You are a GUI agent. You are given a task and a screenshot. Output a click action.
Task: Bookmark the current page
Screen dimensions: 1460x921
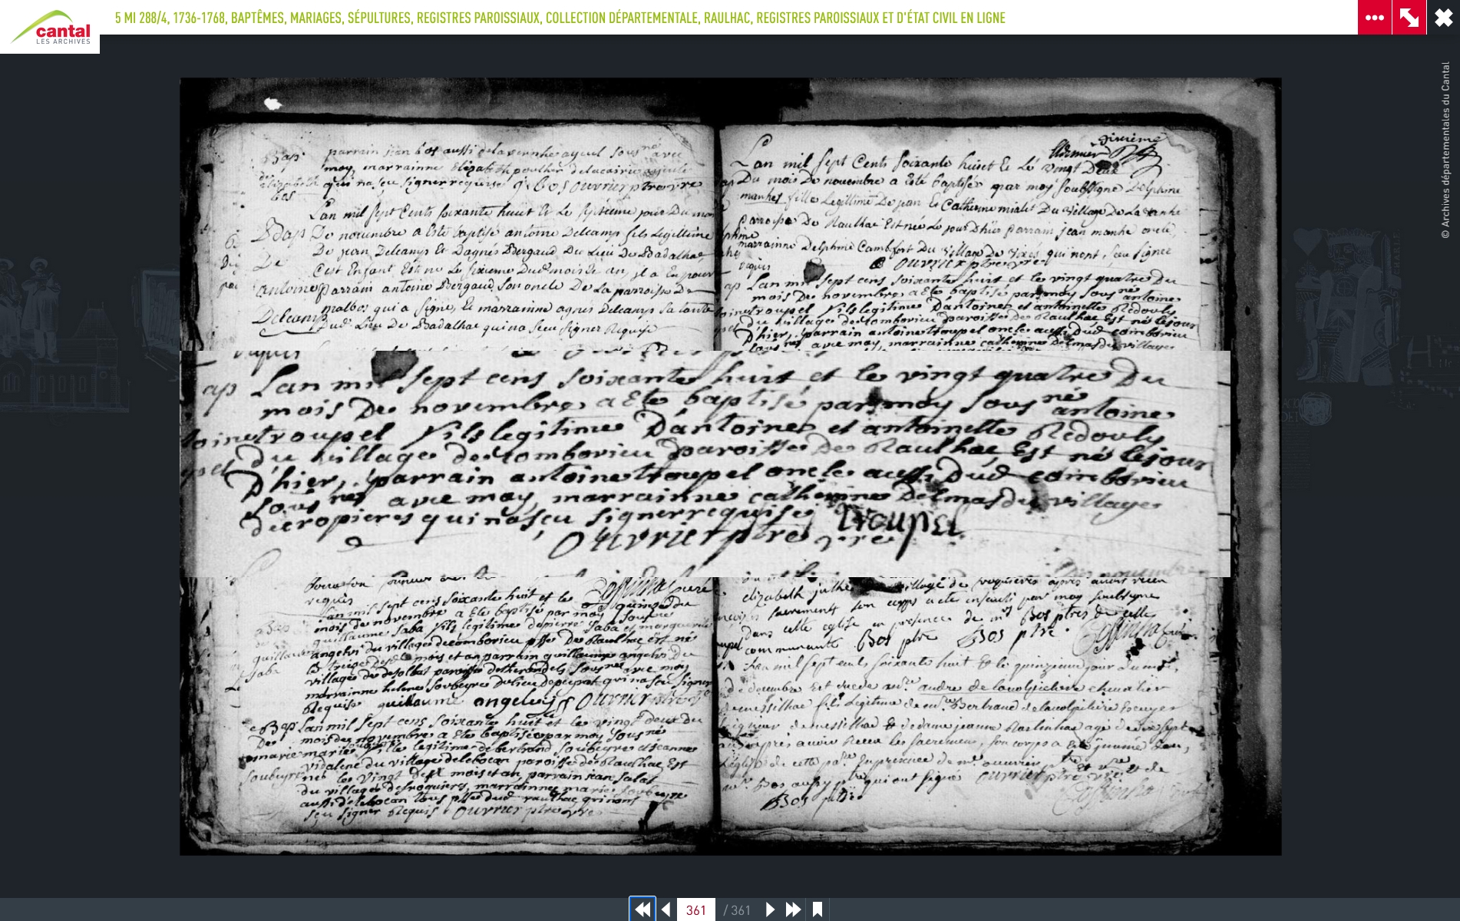818,909
